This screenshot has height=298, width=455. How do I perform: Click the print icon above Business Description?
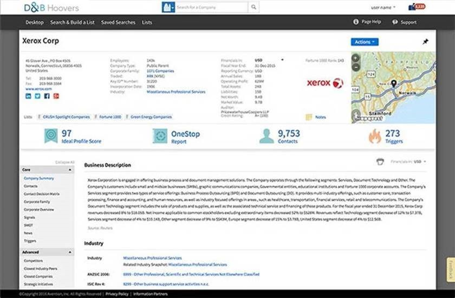pyautogui.click(x=380, y=161)
